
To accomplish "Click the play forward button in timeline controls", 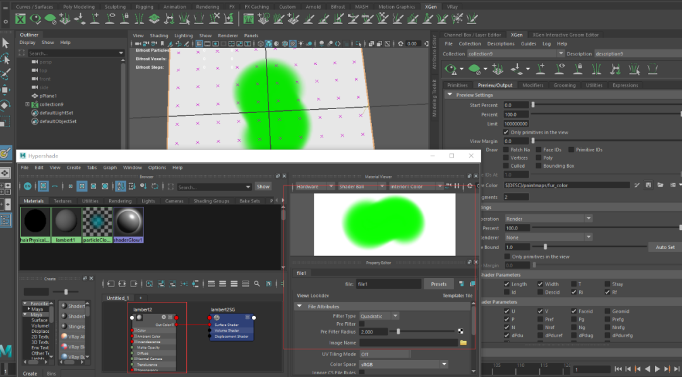I will point(657,369).
